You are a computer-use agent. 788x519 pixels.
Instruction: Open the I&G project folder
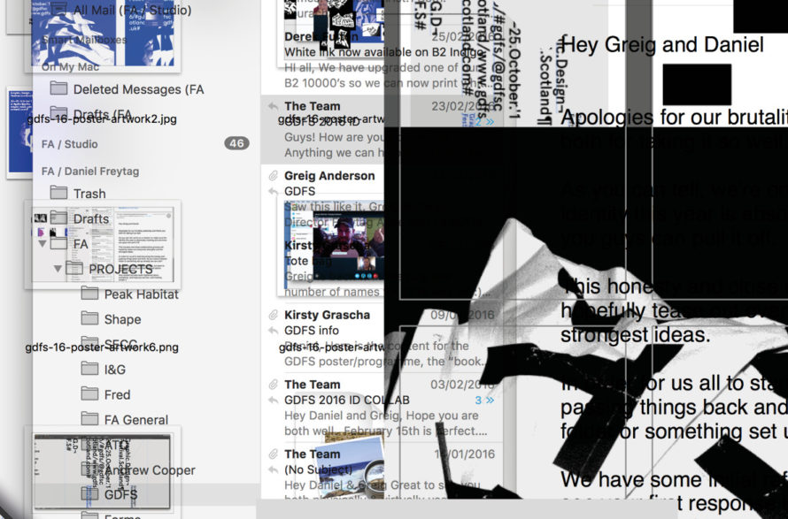point(115,370)
